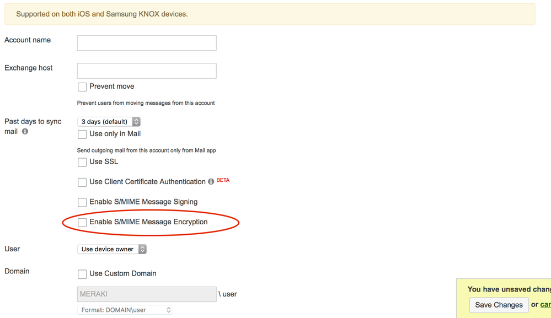
Task: Open the Past days to sync dropdown
Action: (109, 122)
